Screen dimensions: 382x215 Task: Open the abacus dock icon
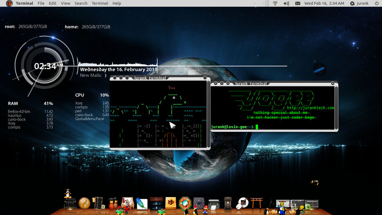(98, 203)
